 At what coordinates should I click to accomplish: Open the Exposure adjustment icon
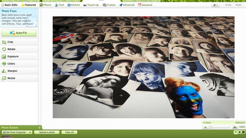coord(4,56)
